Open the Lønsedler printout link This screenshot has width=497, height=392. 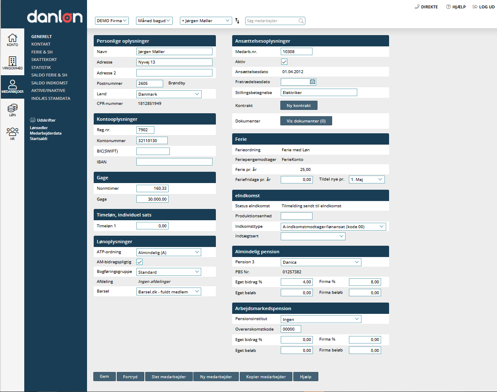(38, 127)
